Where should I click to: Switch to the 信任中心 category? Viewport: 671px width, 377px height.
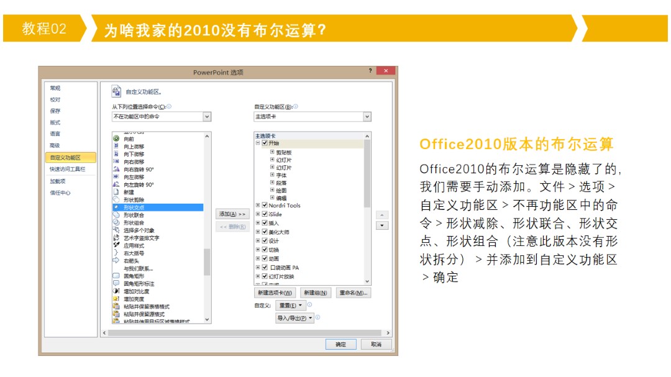tap(60, 193)
